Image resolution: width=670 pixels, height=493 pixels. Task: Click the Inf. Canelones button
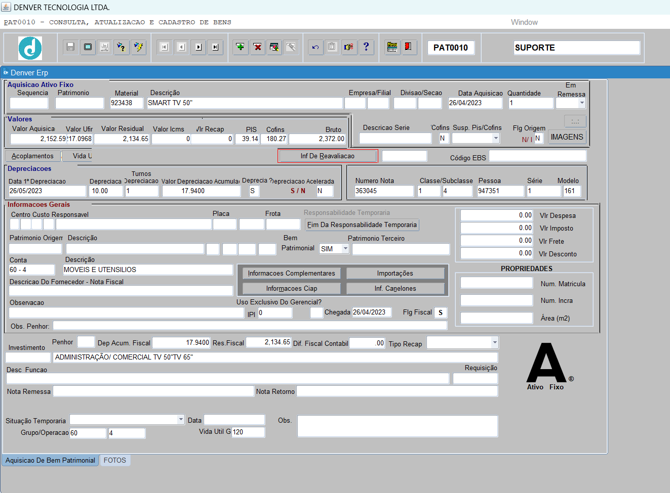(x=395, y=288)
